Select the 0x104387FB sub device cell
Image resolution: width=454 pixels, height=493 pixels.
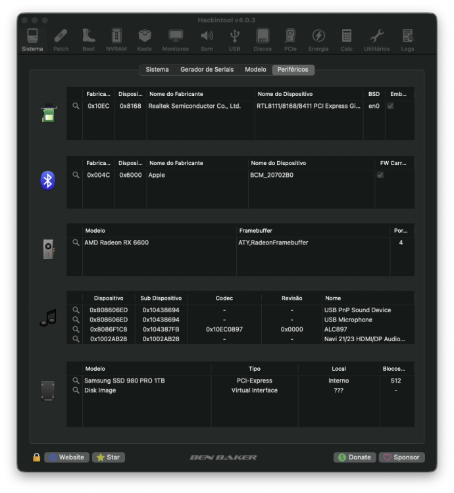point(161,329)
